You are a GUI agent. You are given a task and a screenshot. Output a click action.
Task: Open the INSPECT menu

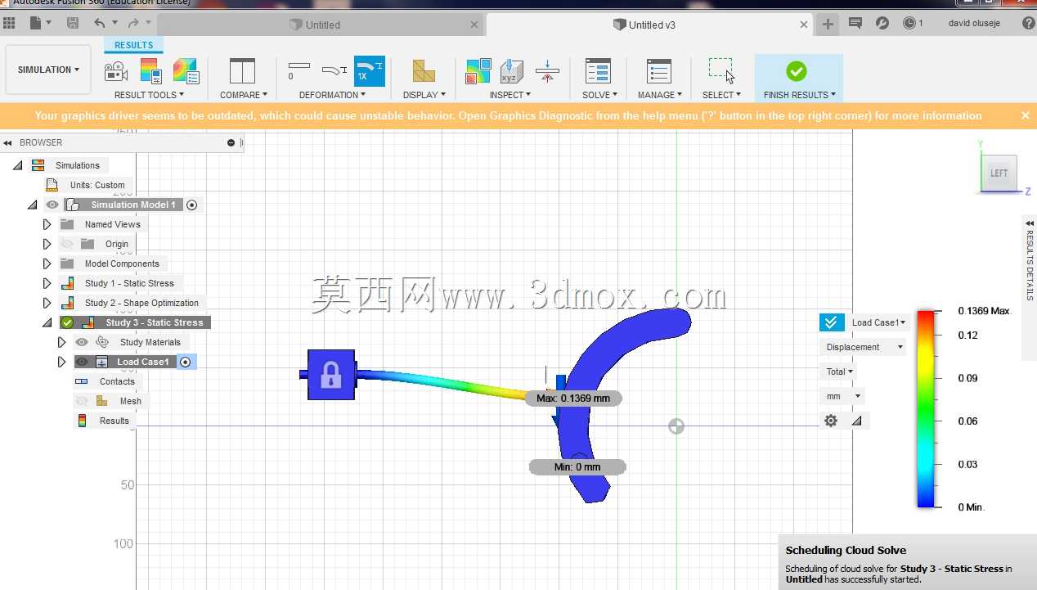coord(510,95)
